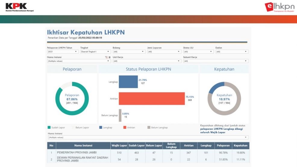Expand the Bidang dropdown
The height and width of the screenshot is (167, 297).
pos(129,52)
